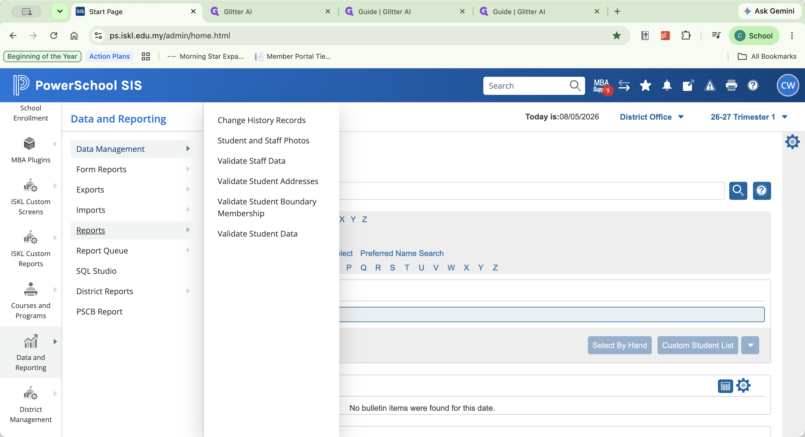Click Preferred Name Search link

click(402, 253)
